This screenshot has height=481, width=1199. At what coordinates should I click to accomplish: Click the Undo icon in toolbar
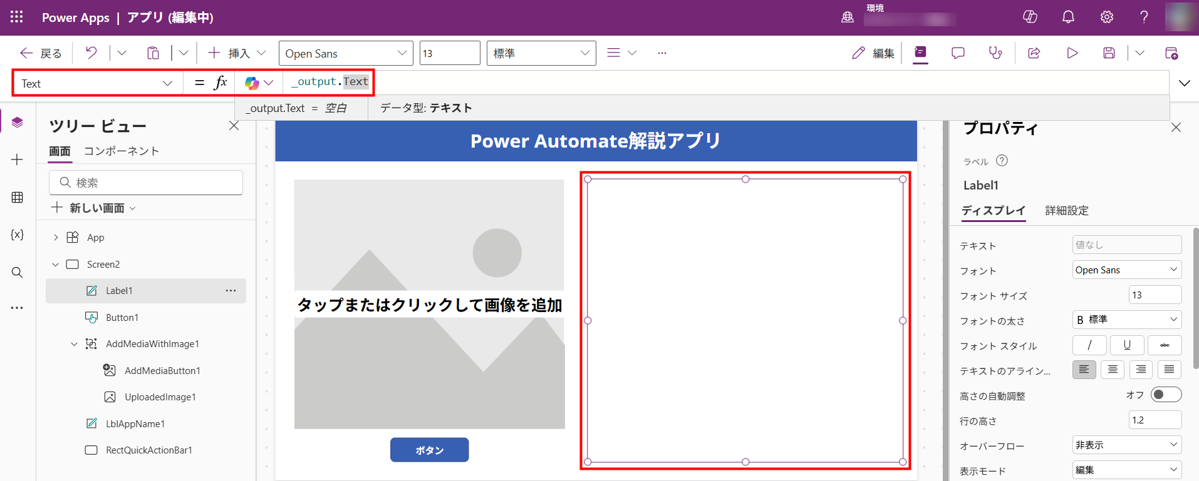click(x=91, y=53)
